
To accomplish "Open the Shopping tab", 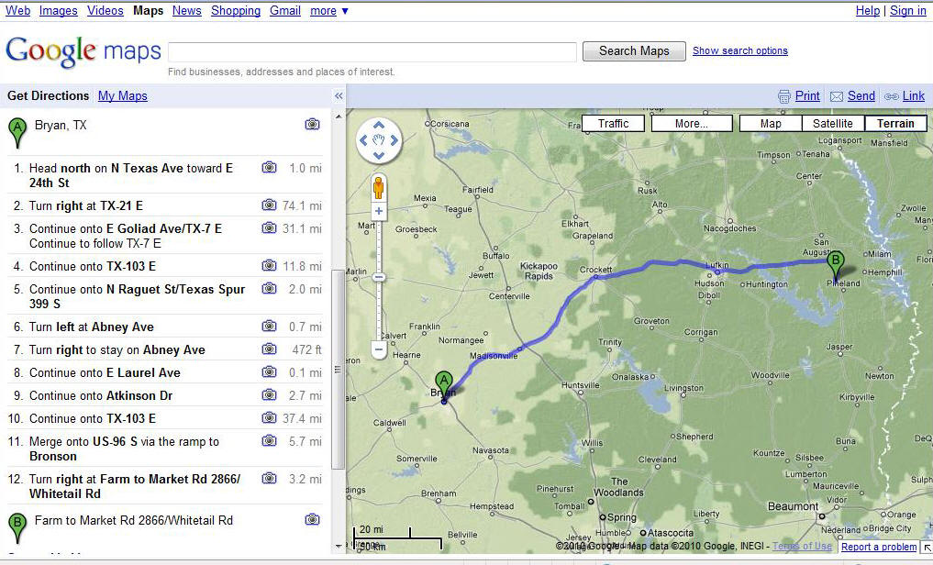I will click(236, 11).
